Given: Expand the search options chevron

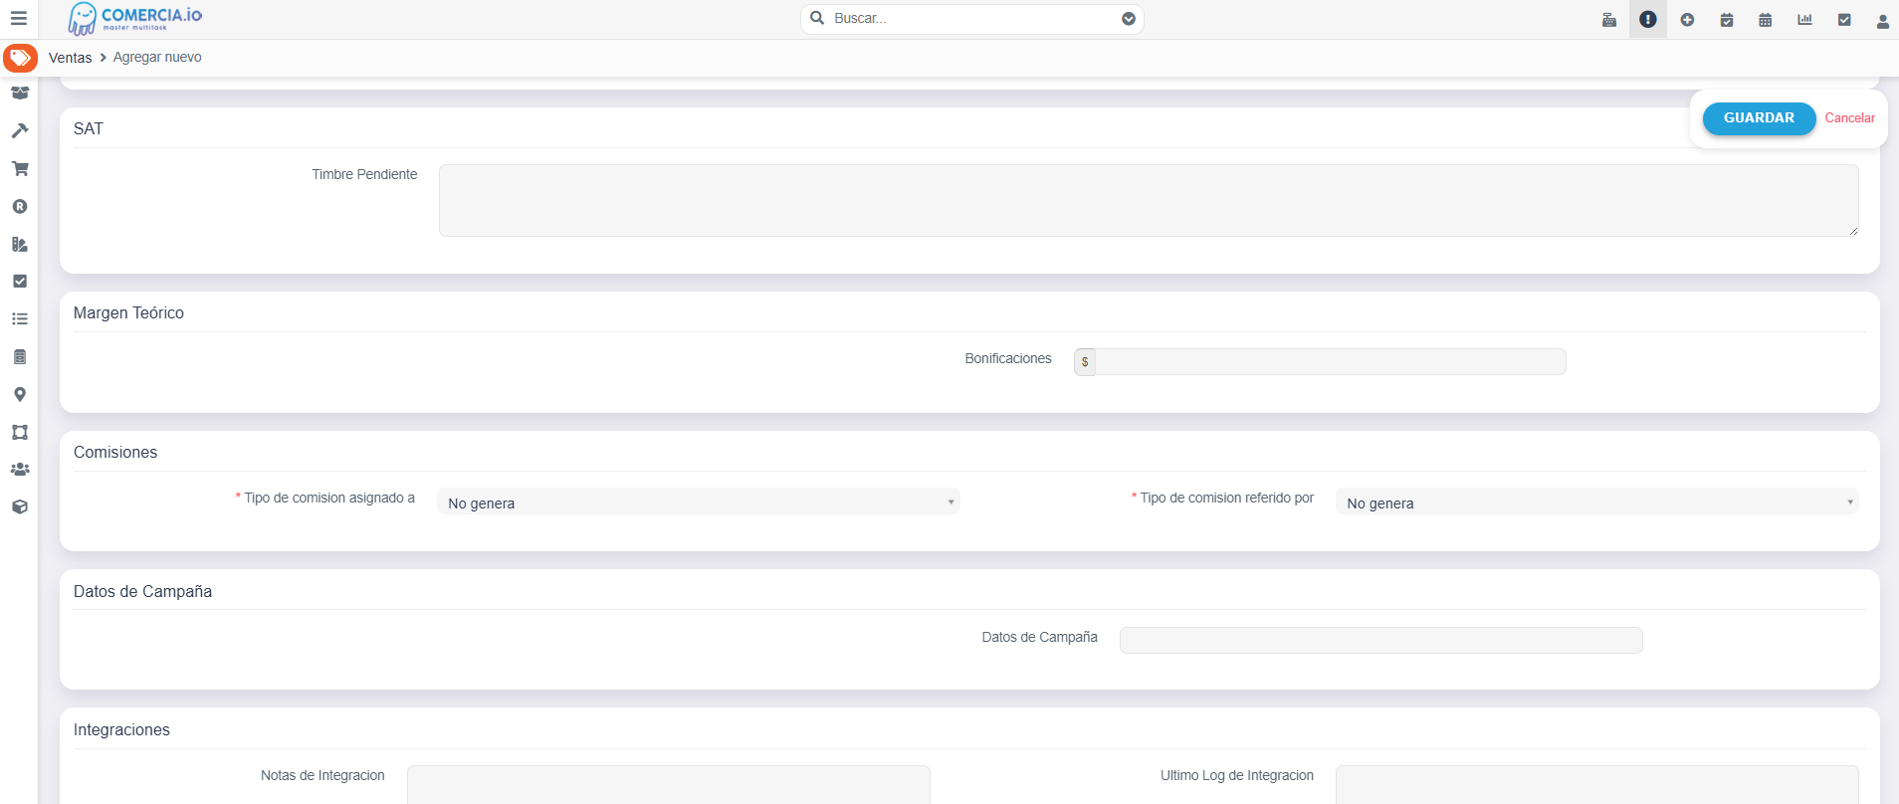Looking at the screenshot, I should pyautogui.click(x=1129, y=19).
